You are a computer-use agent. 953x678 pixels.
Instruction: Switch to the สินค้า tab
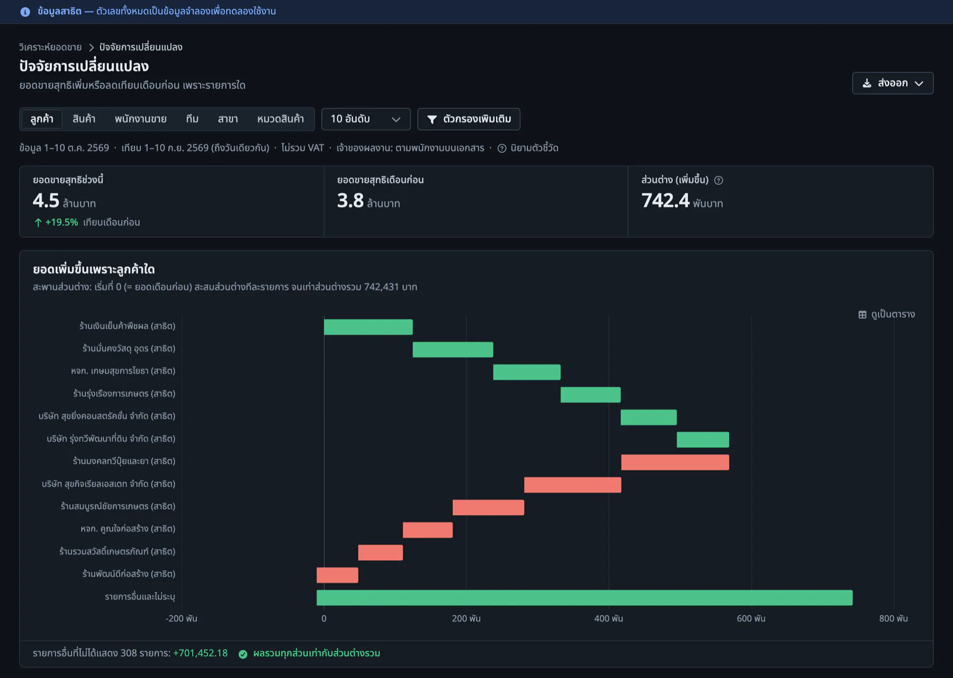click(84, 119)
